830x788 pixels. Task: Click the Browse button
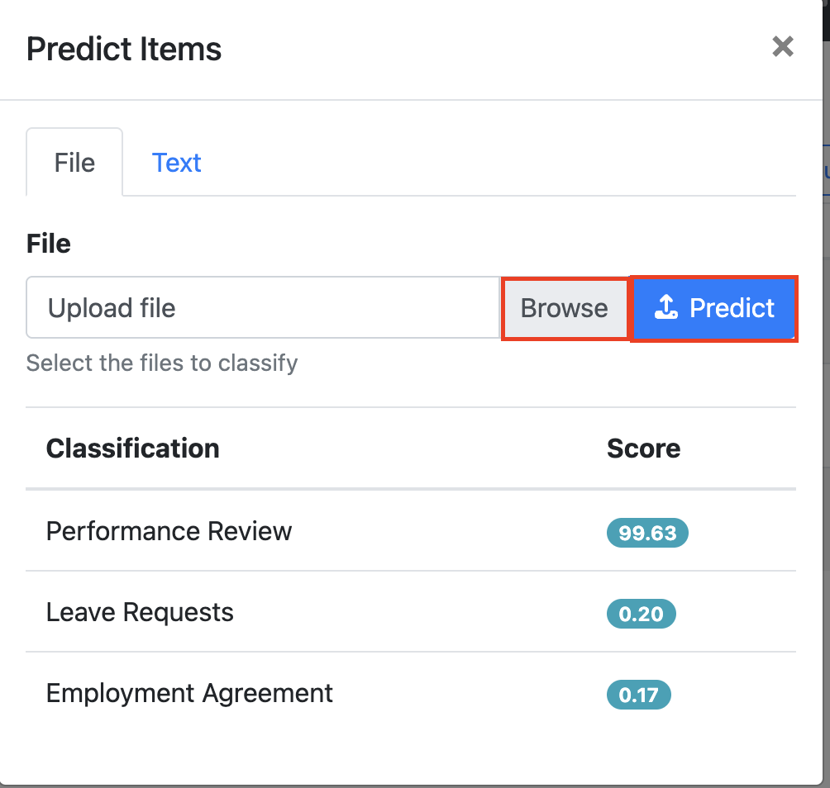(565, 308)
